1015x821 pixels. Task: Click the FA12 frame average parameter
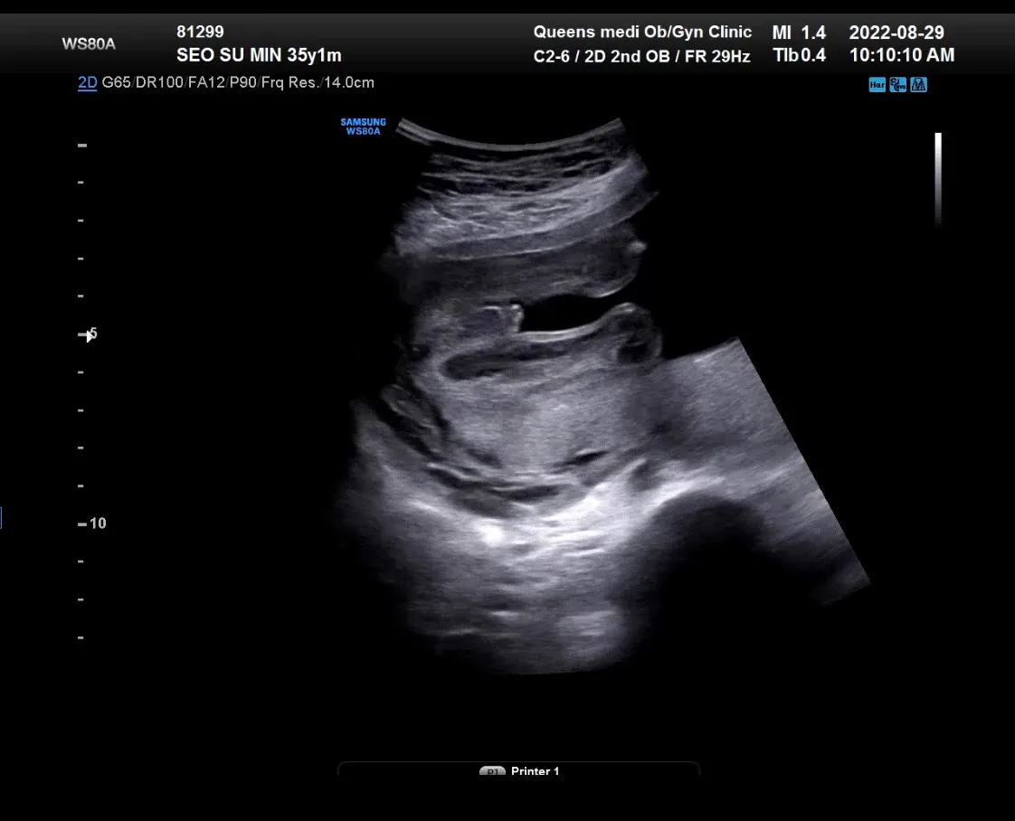206,83
